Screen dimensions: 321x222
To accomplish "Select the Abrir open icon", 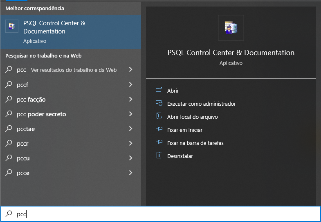I will (159, 90).
